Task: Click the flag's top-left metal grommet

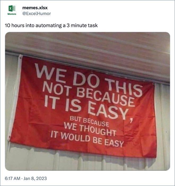Action: pyautogui.click(x=21, y=58)
